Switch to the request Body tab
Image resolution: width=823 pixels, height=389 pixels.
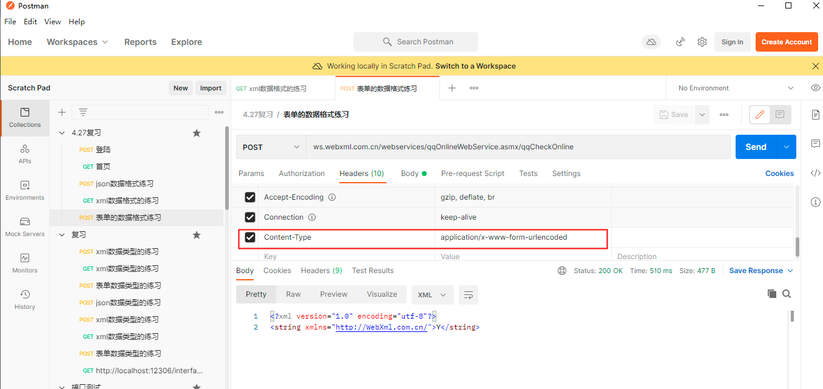tap(413, 174)
